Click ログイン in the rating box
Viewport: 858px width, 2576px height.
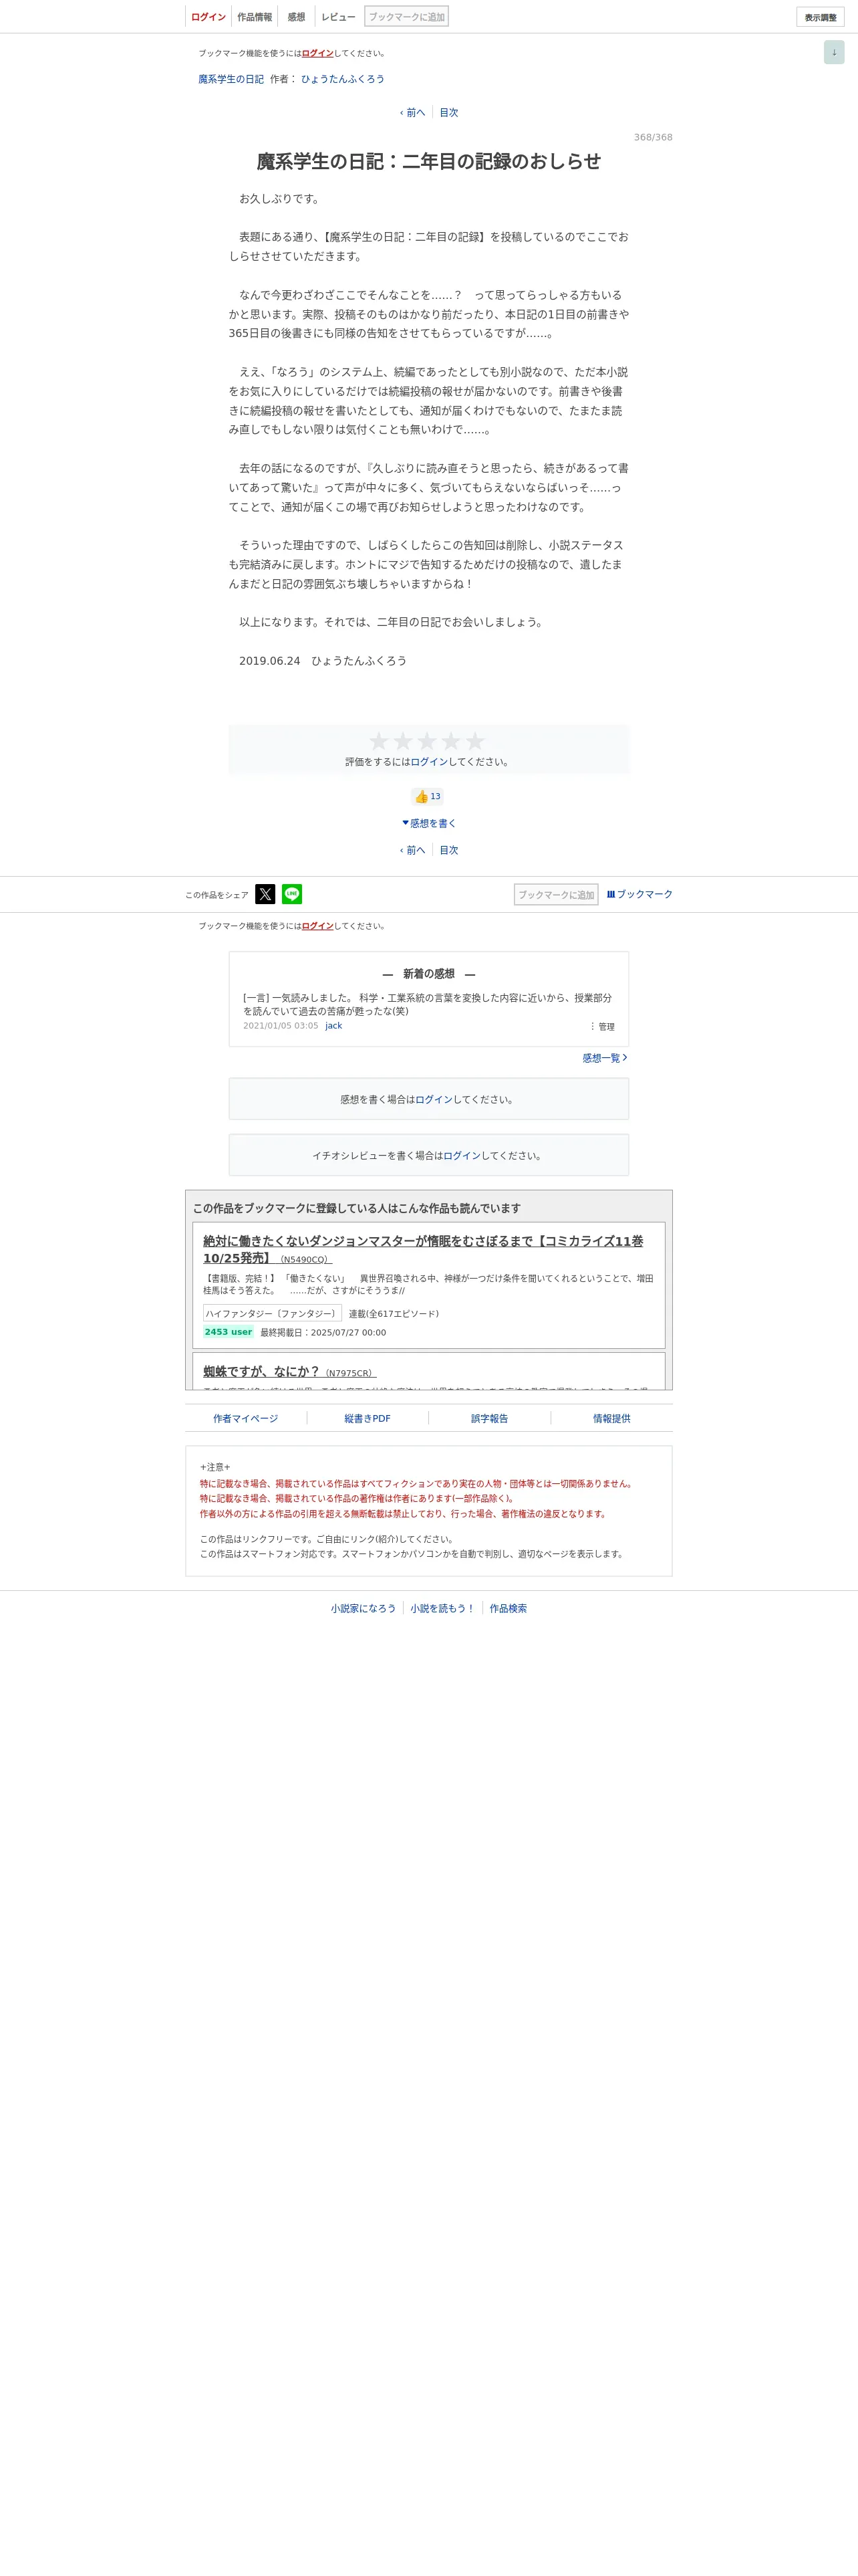[x=430, y=762]
